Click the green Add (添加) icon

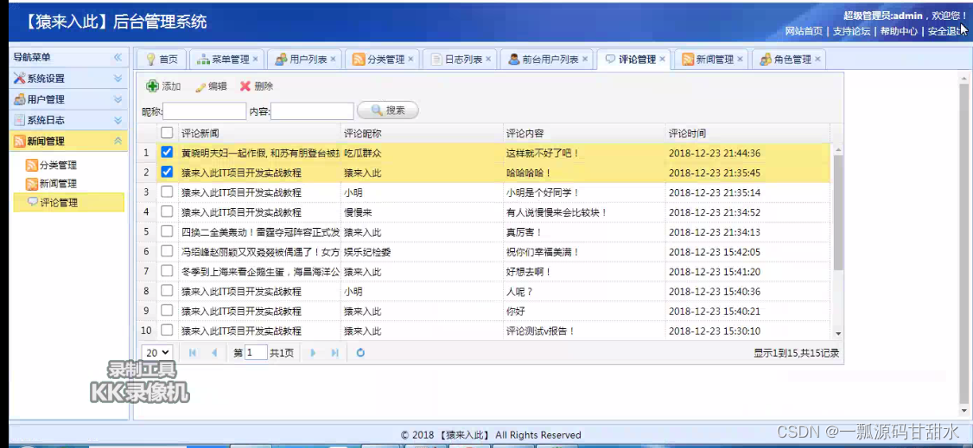pyautogui.click(x=153, y=86)
